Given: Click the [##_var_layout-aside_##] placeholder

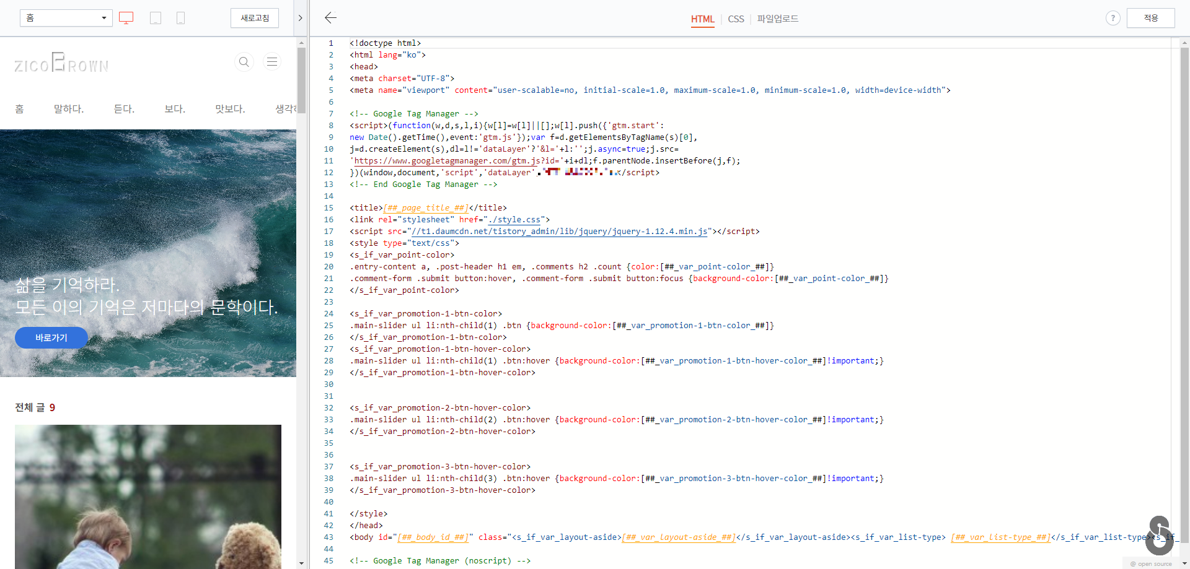Looking at the screenshot, I should point(679,537).
